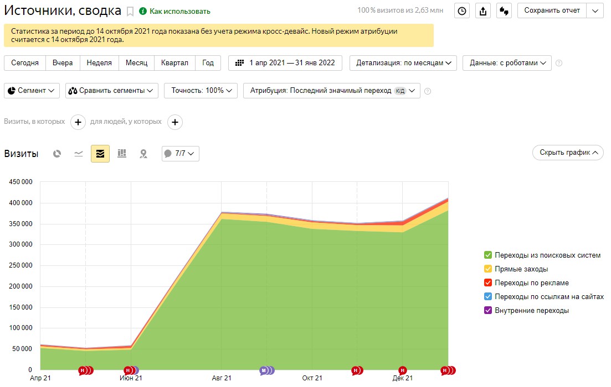Switch to map view icon

pyautogui.click(x=143, y=154)
